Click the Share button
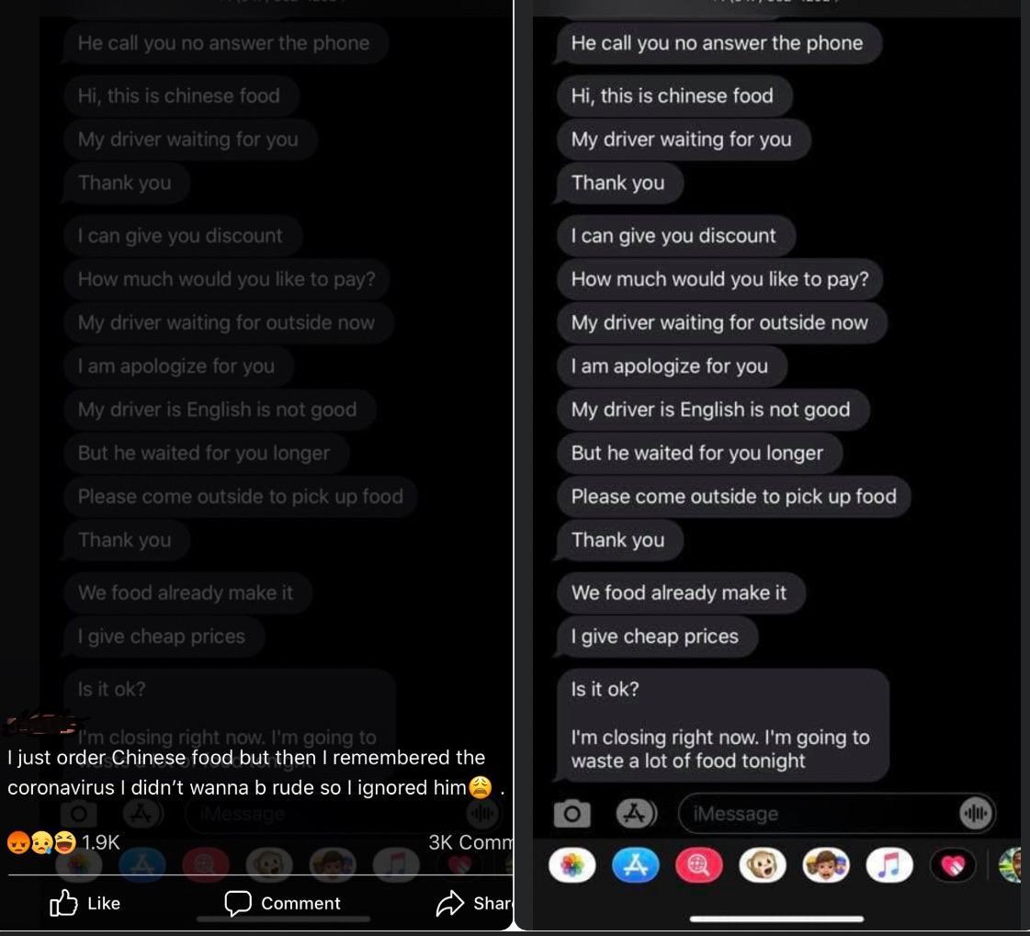The width and height of the screenshot is (1030, 936). [474, 903]
